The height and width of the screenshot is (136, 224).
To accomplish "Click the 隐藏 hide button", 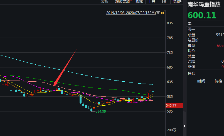I will tap(177, 2).
